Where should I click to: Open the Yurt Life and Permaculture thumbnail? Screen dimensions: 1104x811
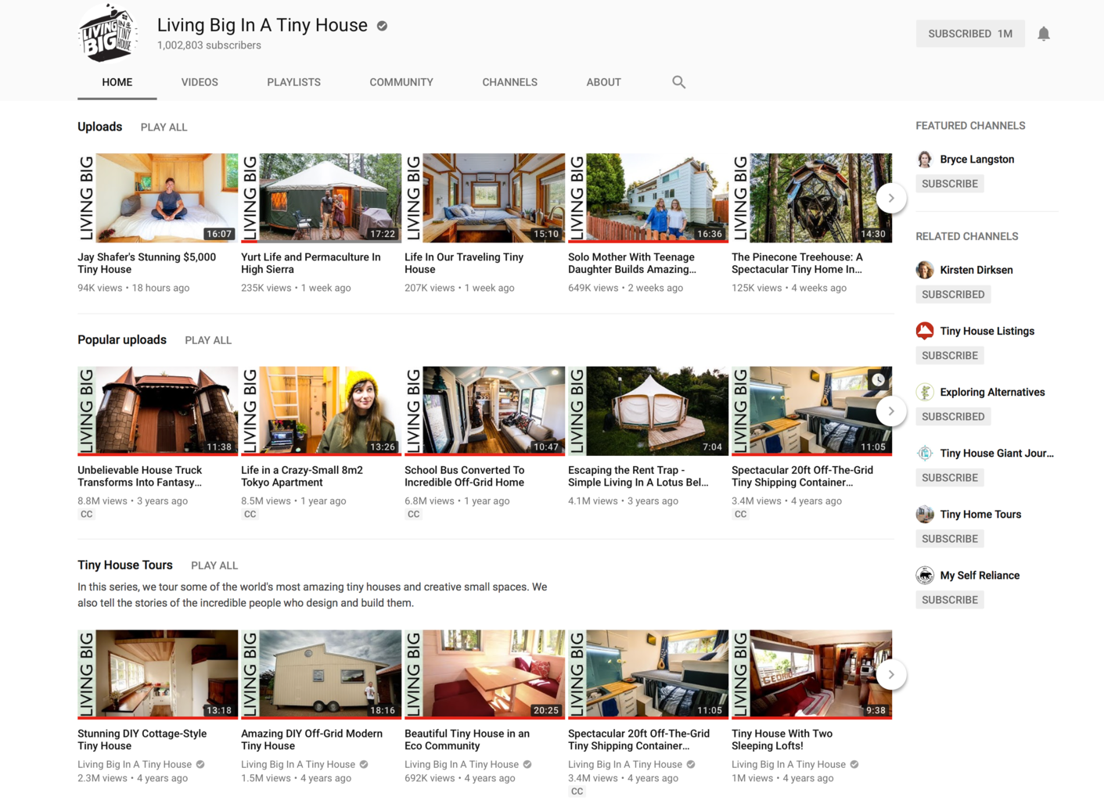coord(321,198)
